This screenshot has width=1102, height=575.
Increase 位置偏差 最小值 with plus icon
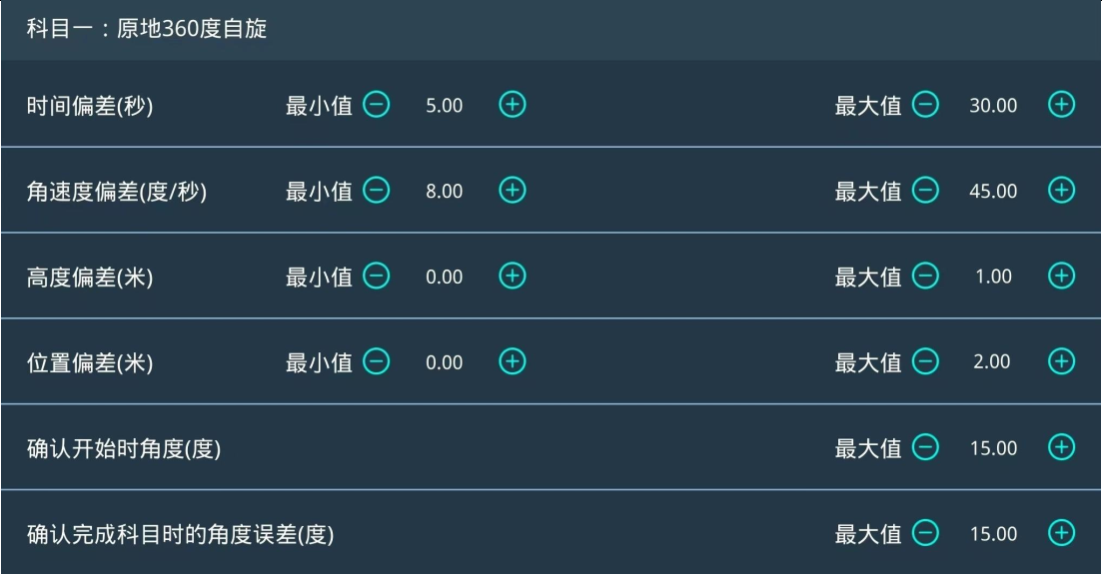click(x=512, y=362)
